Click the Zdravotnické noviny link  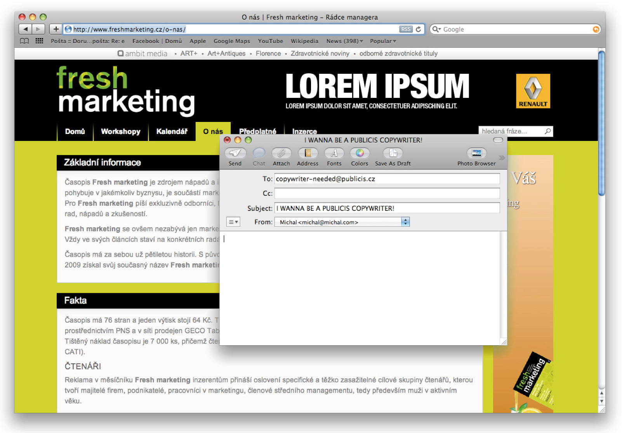(x=320, y=54)
